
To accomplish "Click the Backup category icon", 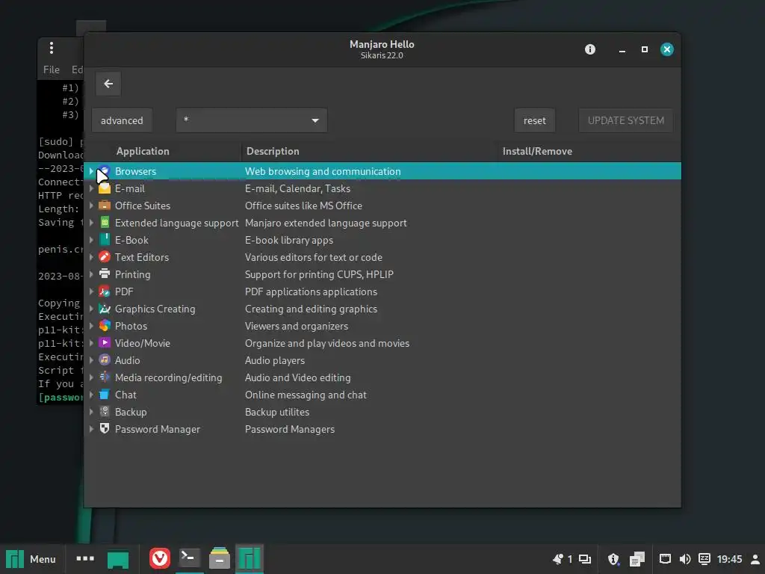I will [x=105, y=412].
